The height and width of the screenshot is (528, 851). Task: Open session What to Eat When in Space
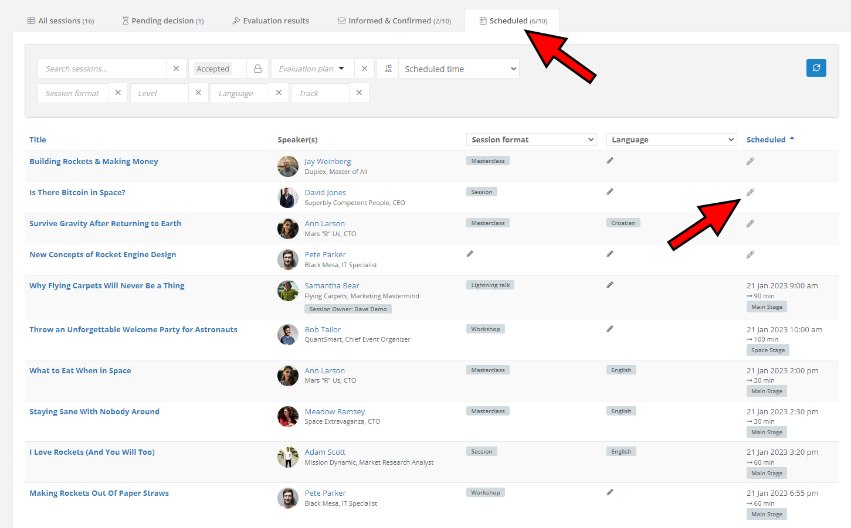click(80, 370)
